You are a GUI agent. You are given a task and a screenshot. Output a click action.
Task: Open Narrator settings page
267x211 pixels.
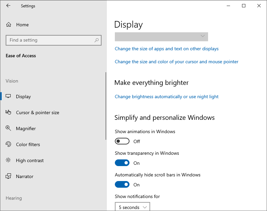coord(25,176)
